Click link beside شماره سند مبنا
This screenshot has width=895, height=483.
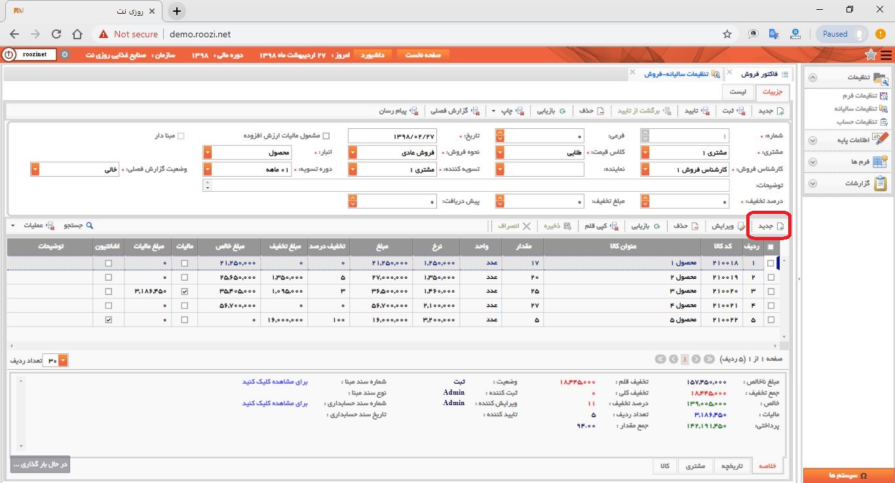(x=275, y=382)
